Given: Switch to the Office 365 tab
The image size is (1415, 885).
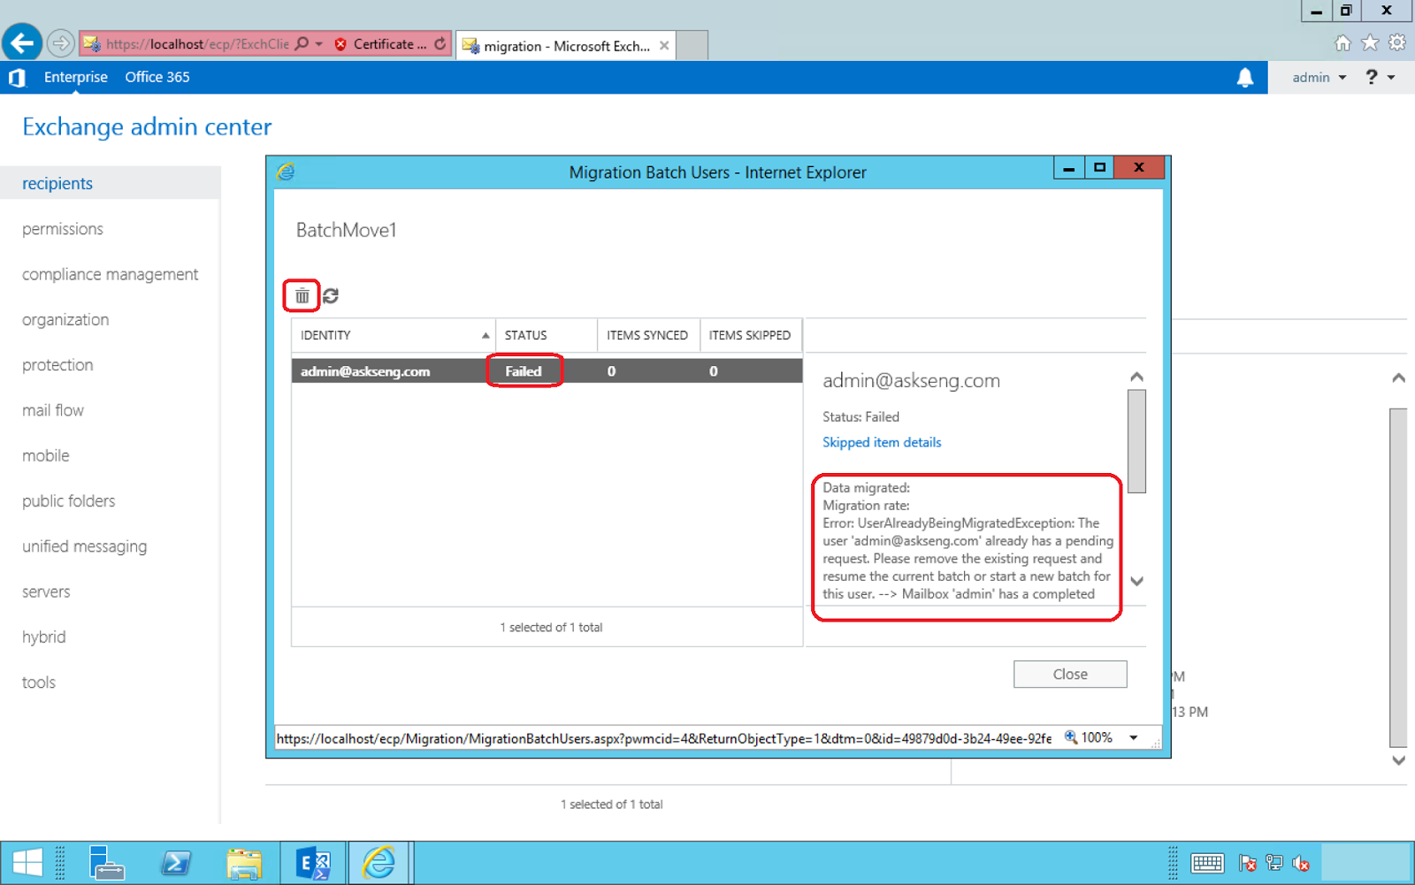Looking at the screenshot, I should tap(157, 77).
